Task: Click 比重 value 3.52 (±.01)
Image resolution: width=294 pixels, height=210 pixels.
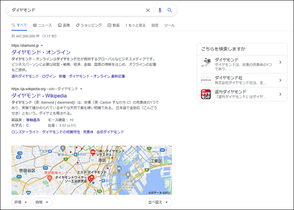Action: 68,126
